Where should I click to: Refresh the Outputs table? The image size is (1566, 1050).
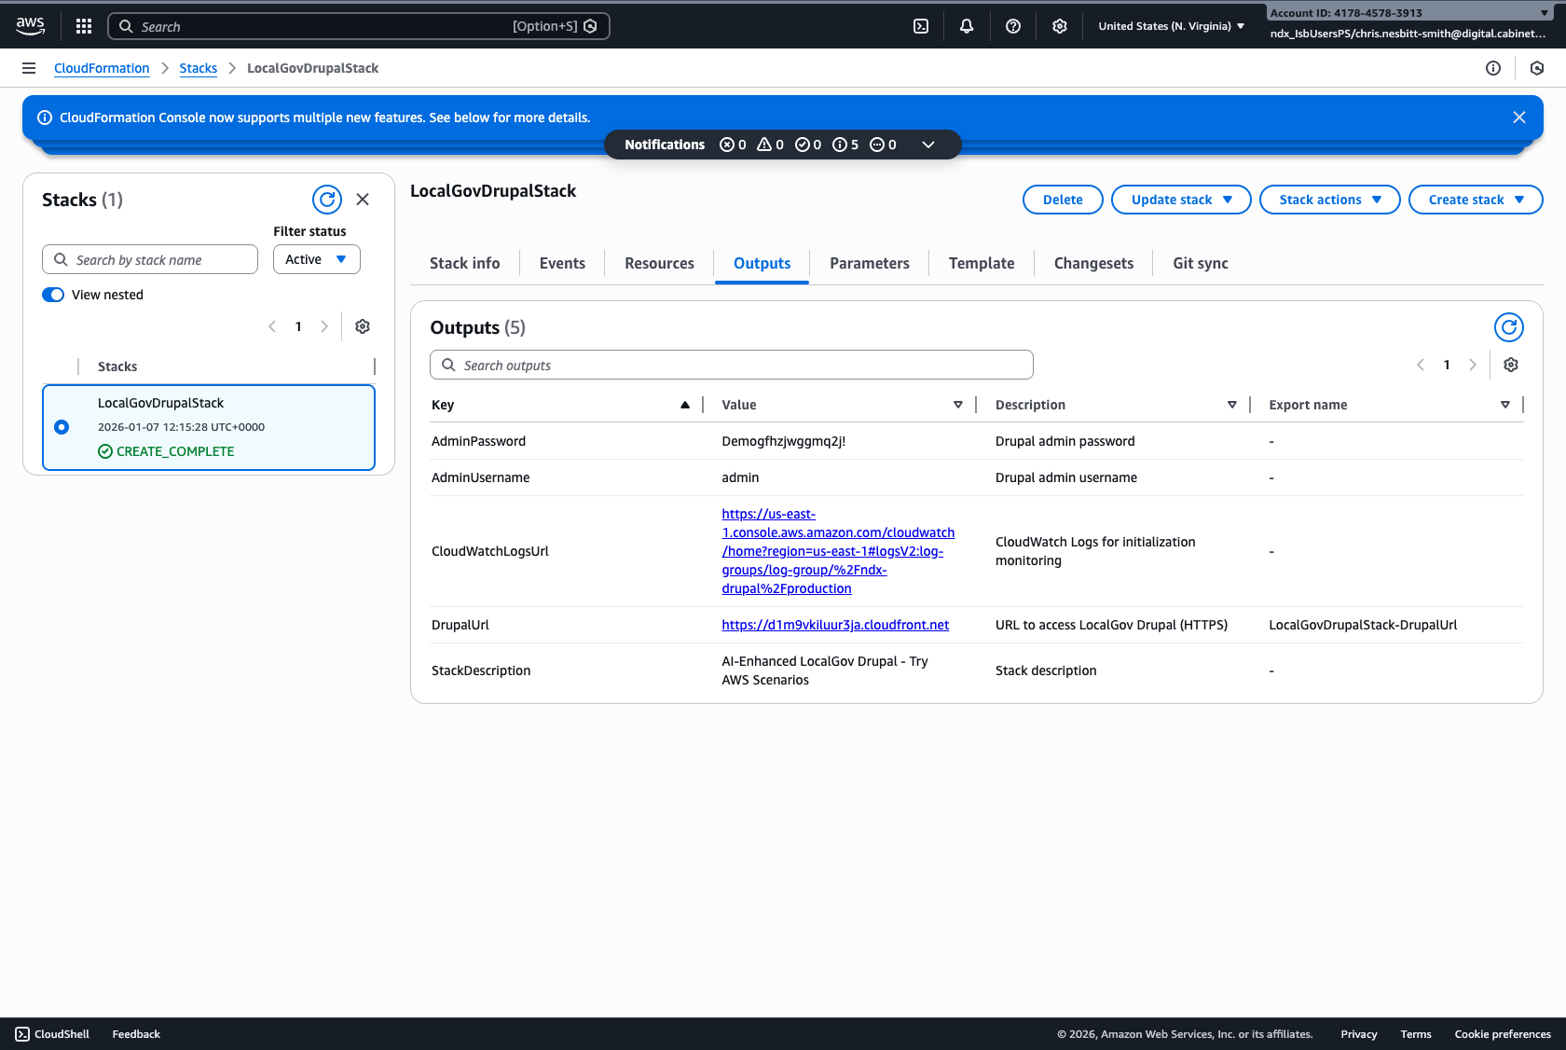pyautogui.click(x=1509, y=327)
